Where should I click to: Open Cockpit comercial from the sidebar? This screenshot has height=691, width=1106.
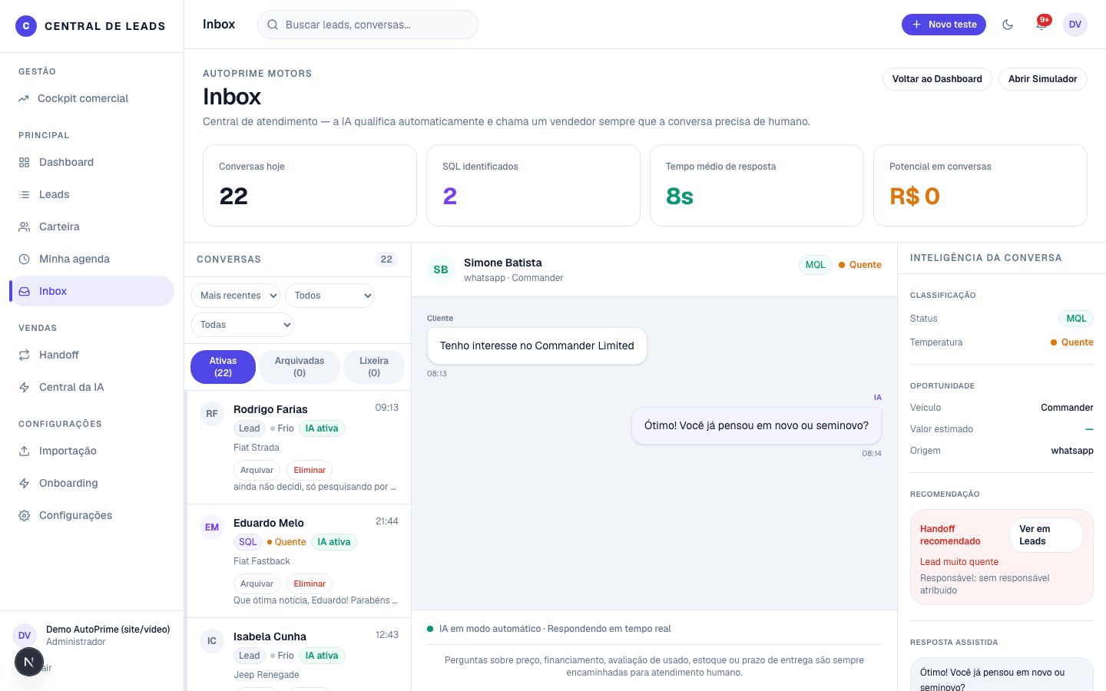pyautogui.click(x=92, y=98)
